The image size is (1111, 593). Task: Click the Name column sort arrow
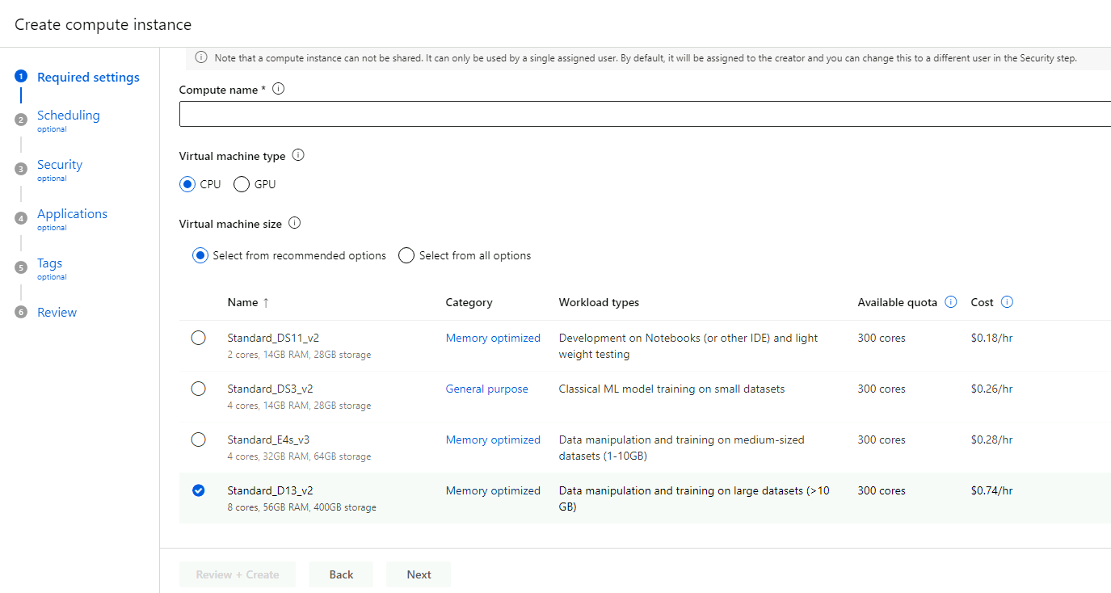click(x=266, y=302)
